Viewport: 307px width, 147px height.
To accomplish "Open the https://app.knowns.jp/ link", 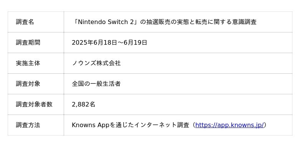I will tap(229, 125).
